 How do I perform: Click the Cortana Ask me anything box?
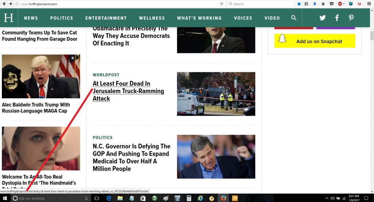pos(50,198)
